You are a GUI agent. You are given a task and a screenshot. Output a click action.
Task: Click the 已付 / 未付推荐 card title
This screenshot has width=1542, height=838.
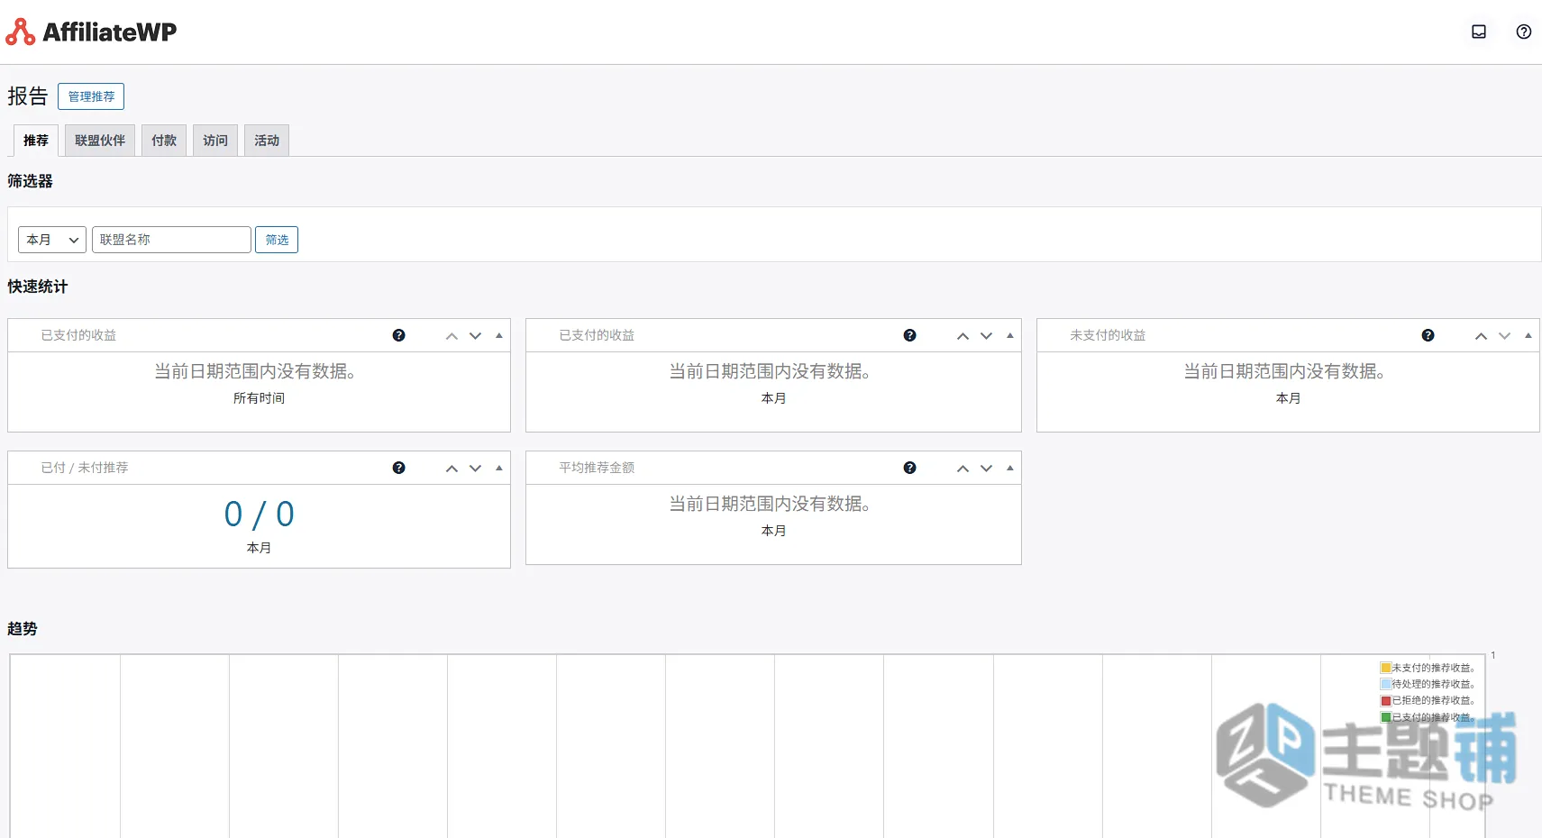[85, 468]
